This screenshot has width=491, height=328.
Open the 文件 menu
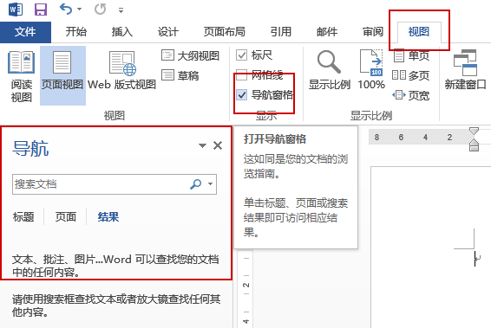pos(25,32)
